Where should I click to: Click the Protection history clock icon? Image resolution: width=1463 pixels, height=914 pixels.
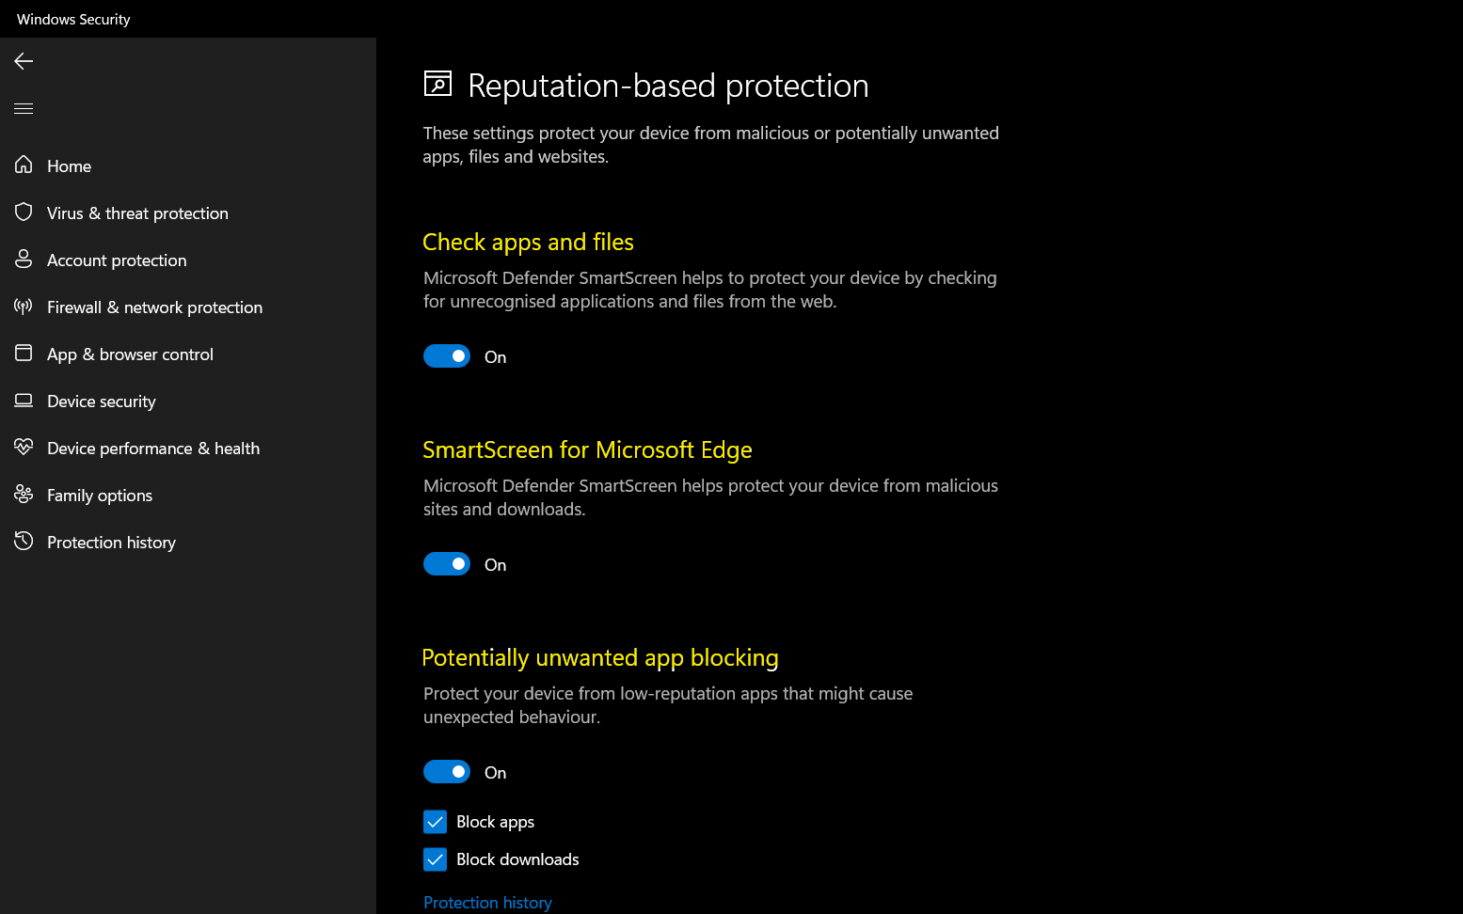click(x=24, y=541)
